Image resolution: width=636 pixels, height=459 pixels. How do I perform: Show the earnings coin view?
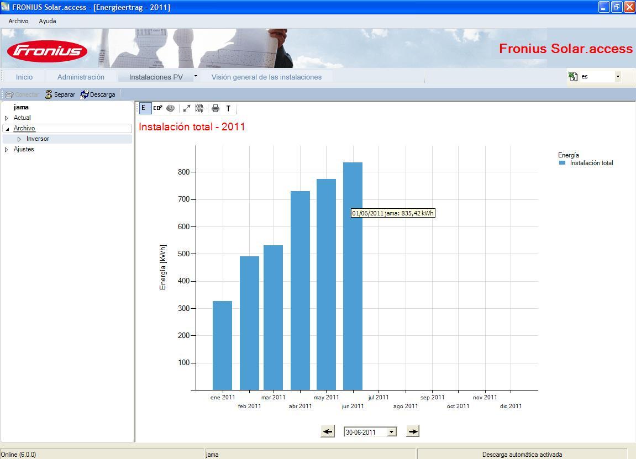(x=171, y=108)
